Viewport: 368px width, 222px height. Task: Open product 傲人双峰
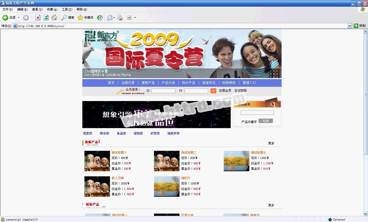(118, 178)
